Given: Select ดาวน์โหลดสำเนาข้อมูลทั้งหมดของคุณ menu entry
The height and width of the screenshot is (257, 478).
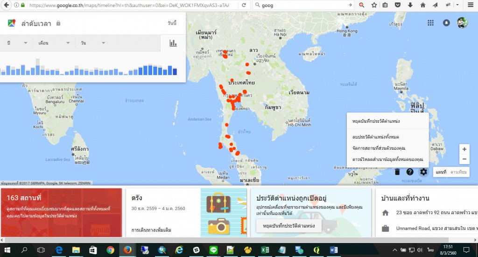Looking at the screenshot, I should pos(387,159).
